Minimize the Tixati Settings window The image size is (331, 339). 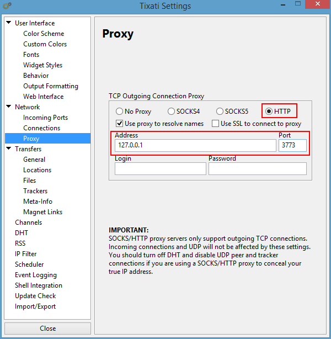(x=283, y=5)
